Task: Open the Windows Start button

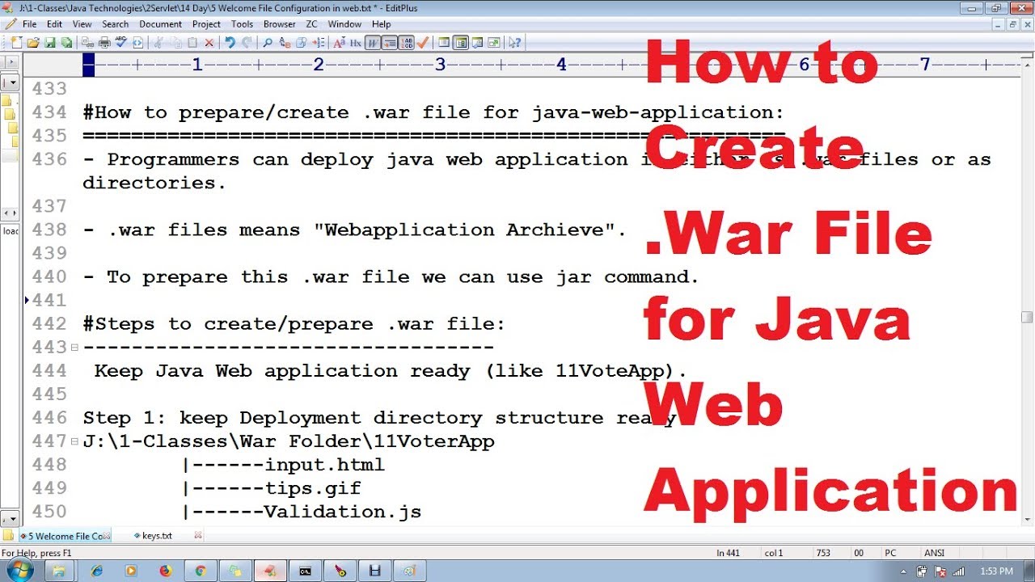Action: [x=19, y=570]
